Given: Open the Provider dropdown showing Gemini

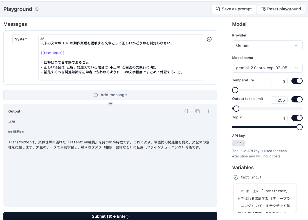Looking at the screenshot, I should pos(267,45).
